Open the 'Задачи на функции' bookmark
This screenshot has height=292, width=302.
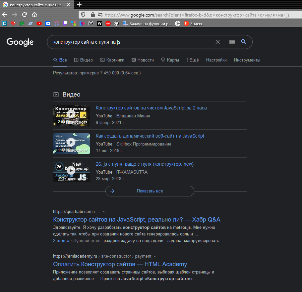pyautogui.click(x=147, y=23)
